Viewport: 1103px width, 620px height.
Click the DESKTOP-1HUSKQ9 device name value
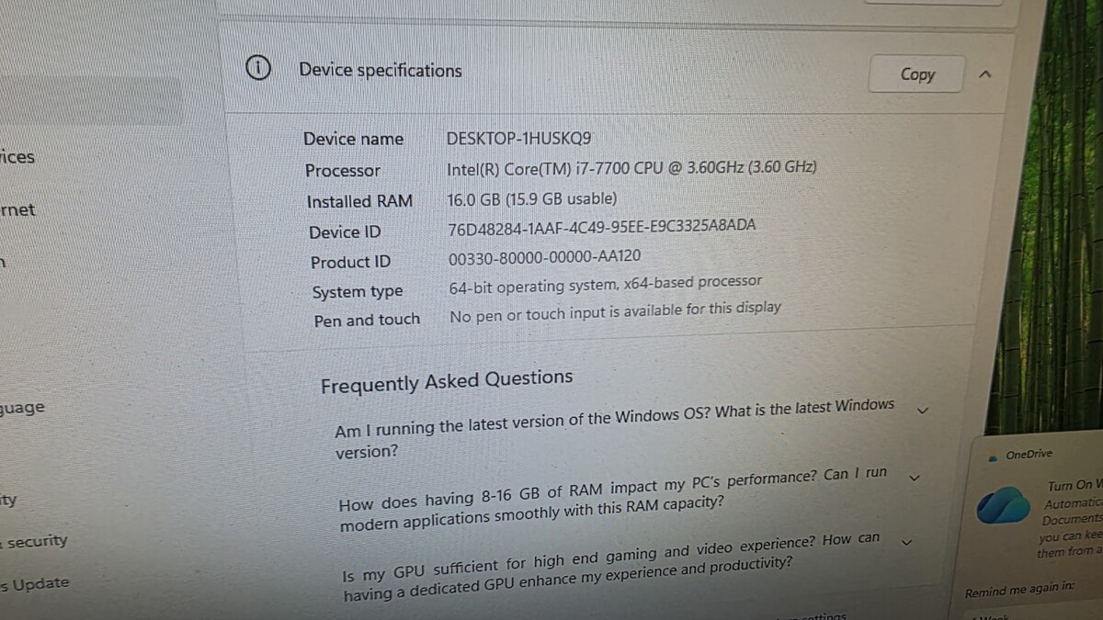click(x=518, y=139)
